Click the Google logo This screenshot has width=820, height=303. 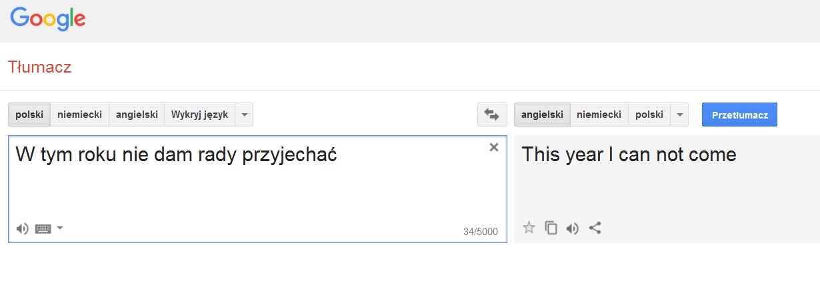pyautogui.click(x=48, y=19)
